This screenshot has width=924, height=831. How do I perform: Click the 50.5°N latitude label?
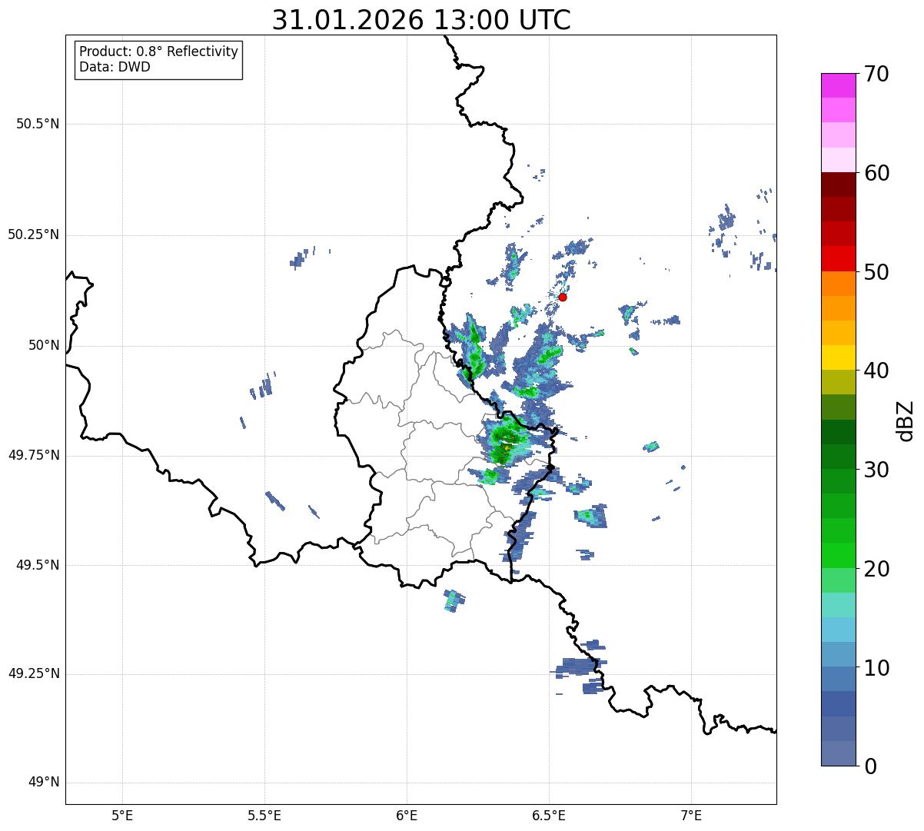pyautogui.click(x=38, y=124)
